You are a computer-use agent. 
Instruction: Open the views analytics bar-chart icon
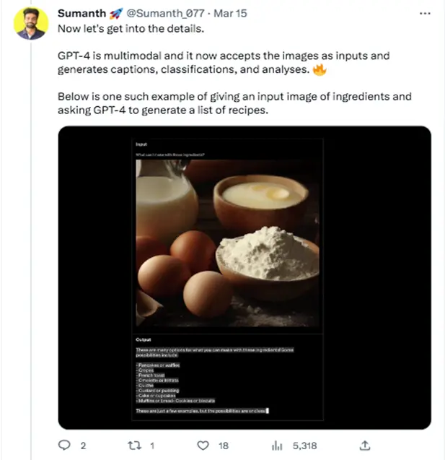coord(275,446)
